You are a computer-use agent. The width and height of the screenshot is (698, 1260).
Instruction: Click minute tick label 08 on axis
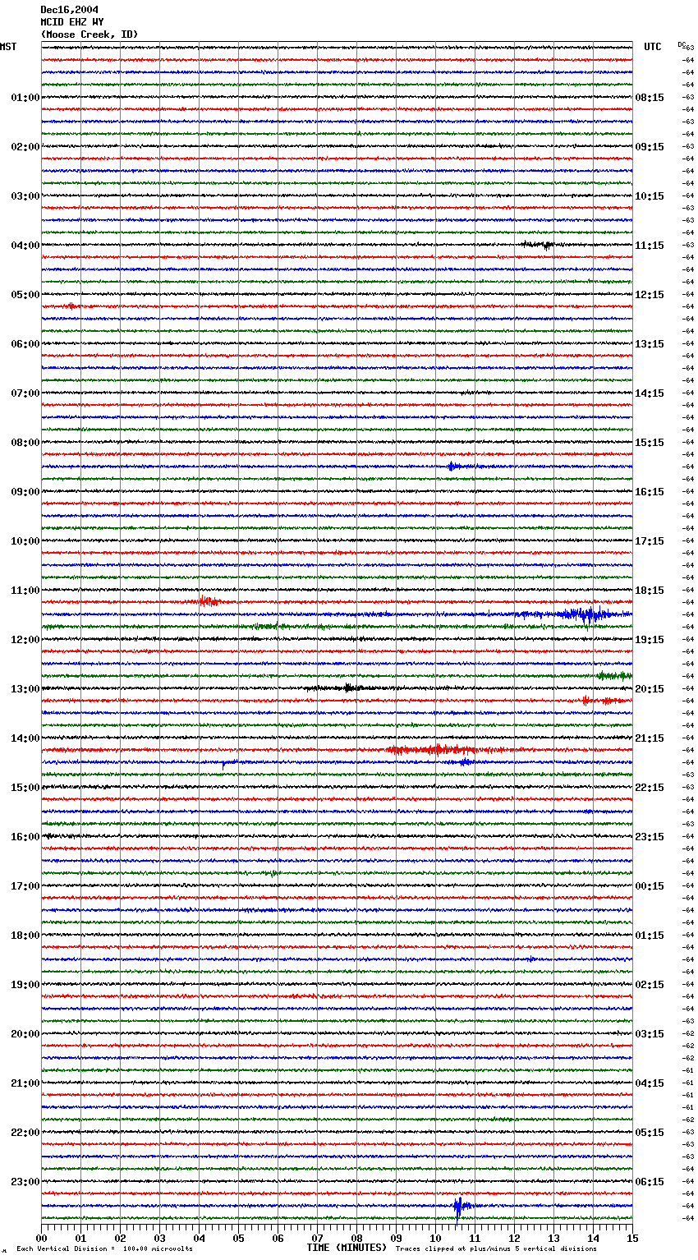pos(356,1238)
